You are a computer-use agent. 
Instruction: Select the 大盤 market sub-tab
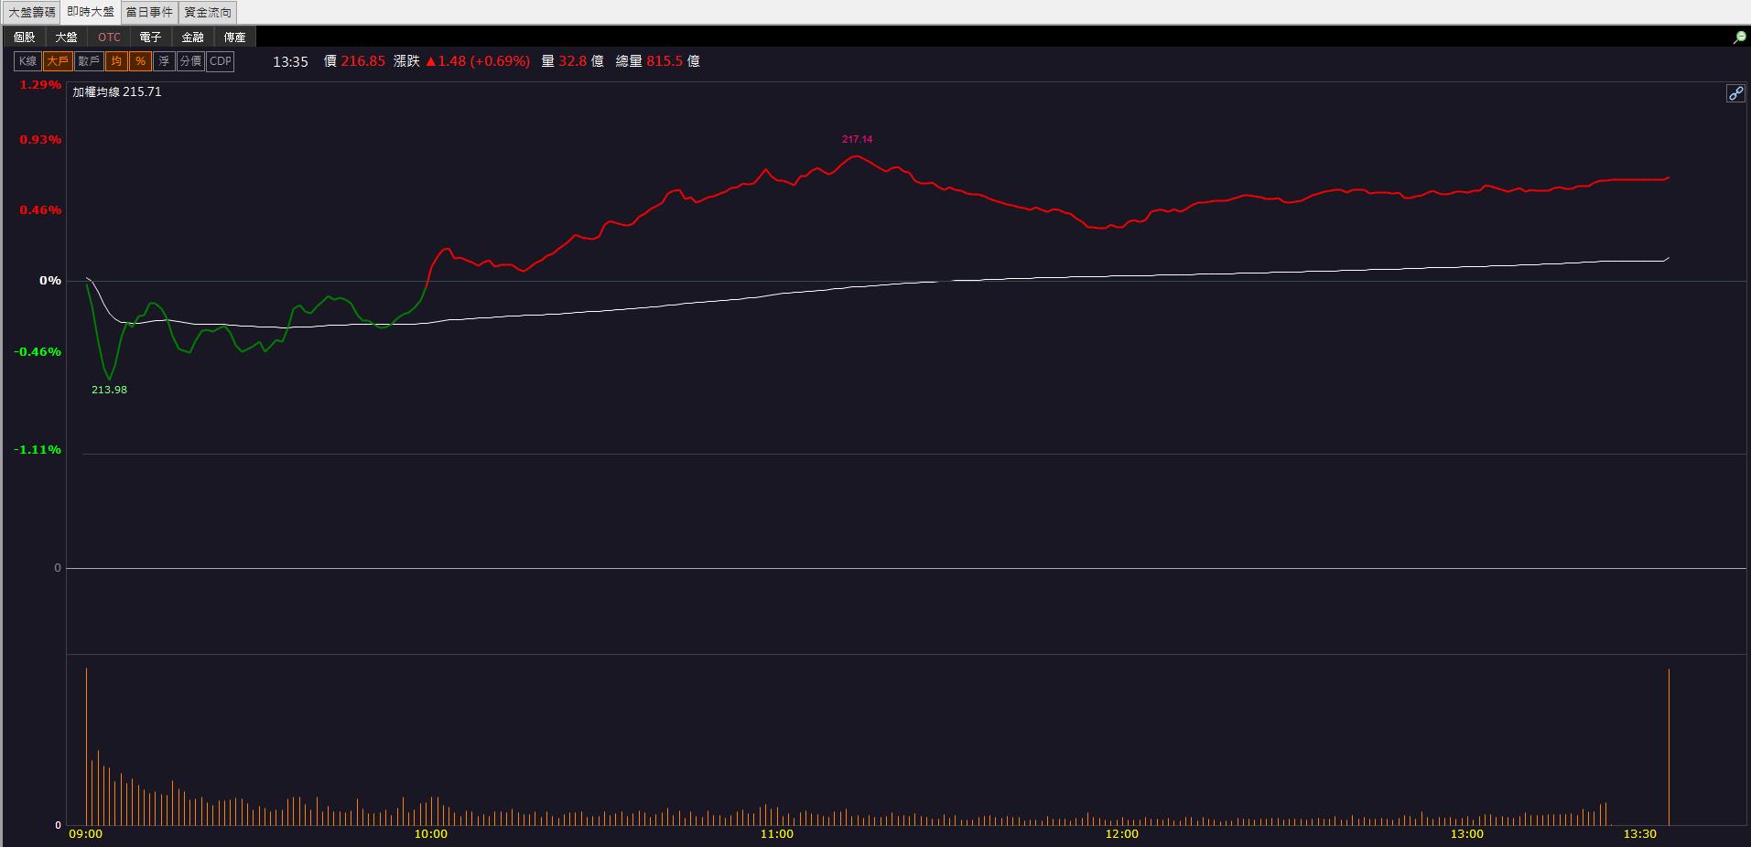tap(67, 38)
